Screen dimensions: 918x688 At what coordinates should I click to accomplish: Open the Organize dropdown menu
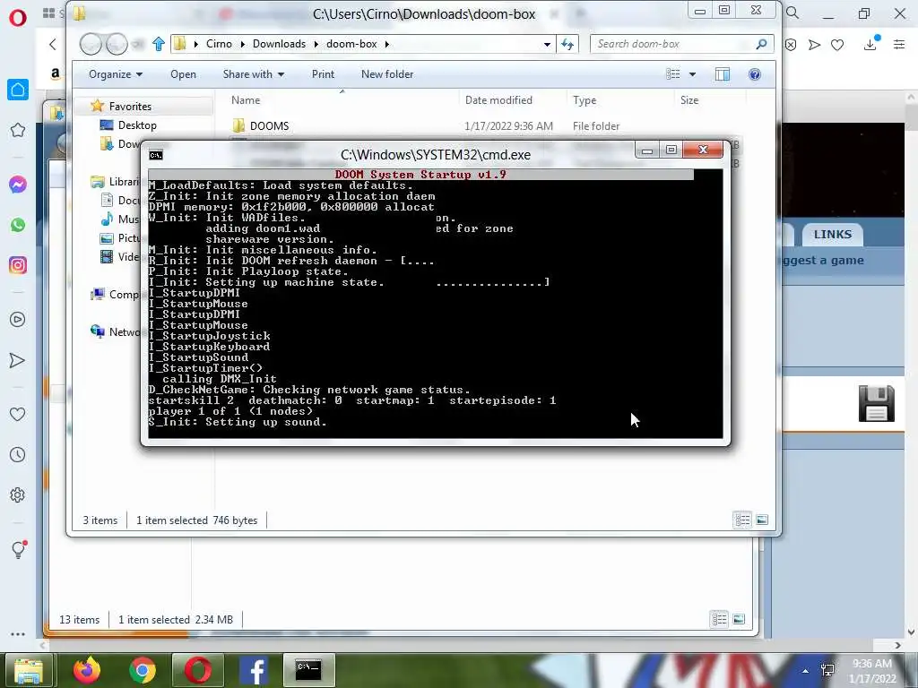coord(116,74)
